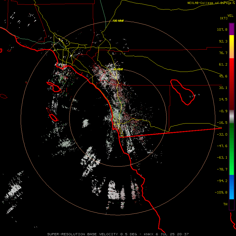236x236 pixels.
Task: Click the -109.8 legend value
Action: pyautogui.click(x=221, y=192)
